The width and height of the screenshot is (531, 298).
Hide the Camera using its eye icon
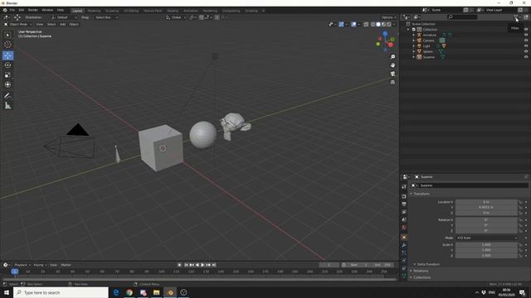[526, 41]
